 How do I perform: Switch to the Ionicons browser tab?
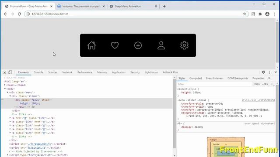click(x=80, y=7)
